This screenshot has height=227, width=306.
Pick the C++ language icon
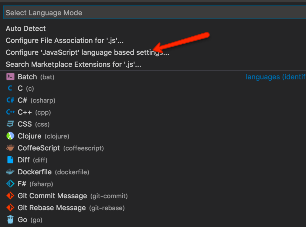coord(10,112)
